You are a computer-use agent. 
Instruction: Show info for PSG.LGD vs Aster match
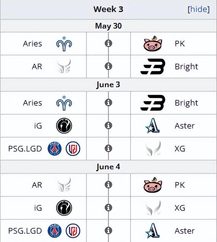coord(108,231)
